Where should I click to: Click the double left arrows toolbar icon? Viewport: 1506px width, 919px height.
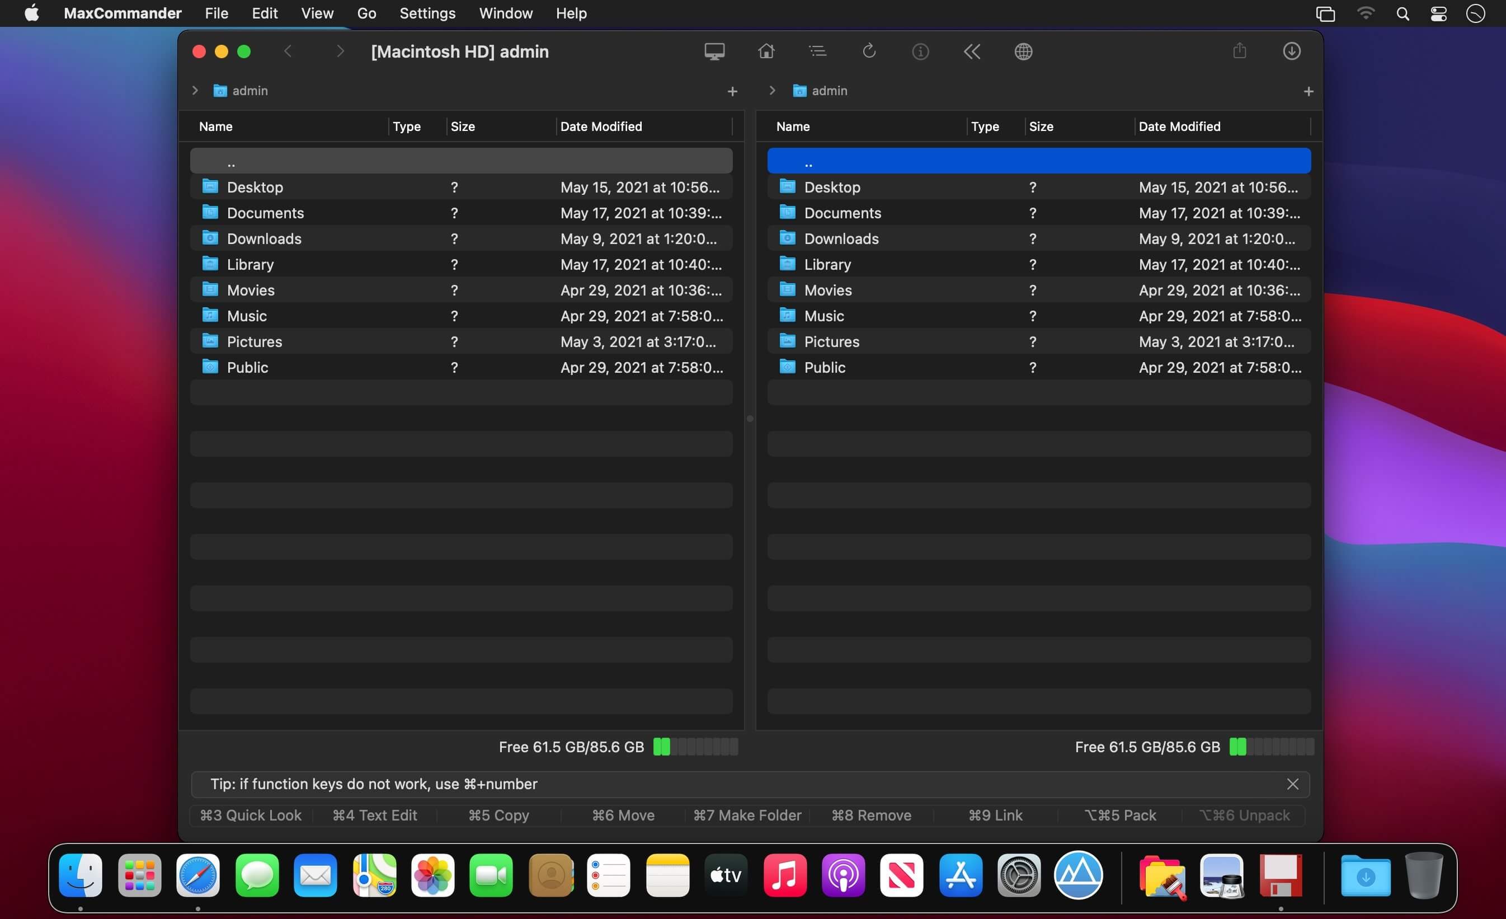pyautogui.click(x=971, y=51)
